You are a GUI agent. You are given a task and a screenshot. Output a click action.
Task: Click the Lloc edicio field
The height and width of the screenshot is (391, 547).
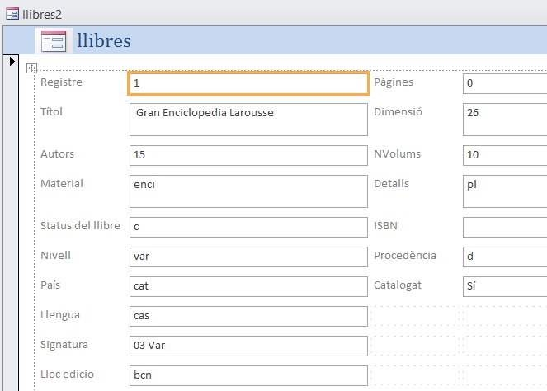click(x=248, y=375)
